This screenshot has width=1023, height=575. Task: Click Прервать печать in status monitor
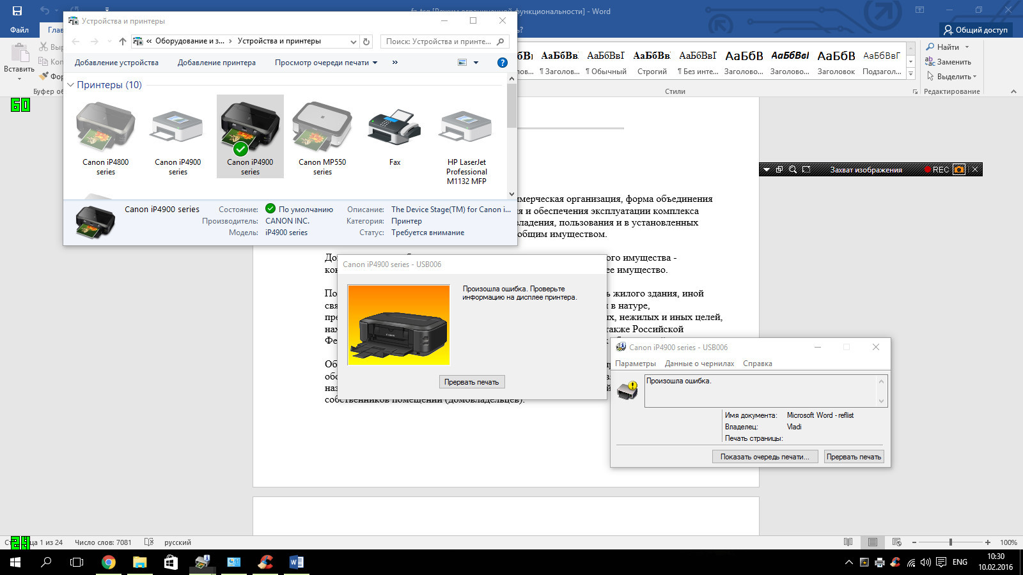[854, 457]
